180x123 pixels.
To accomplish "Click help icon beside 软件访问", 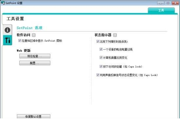I will [34, 35].
